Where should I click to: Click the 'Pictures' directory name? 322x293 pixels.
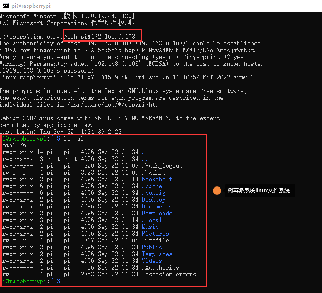[155, 234]
